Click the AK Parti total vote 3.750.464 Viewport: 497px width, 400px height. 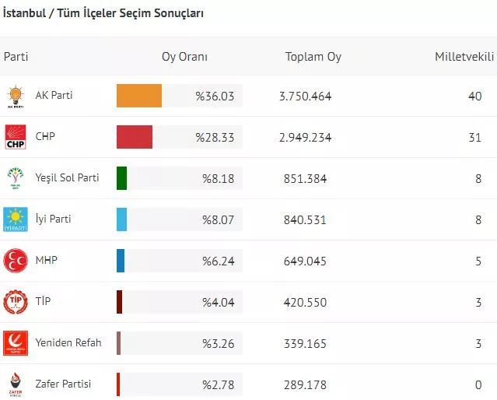(305, 96)
